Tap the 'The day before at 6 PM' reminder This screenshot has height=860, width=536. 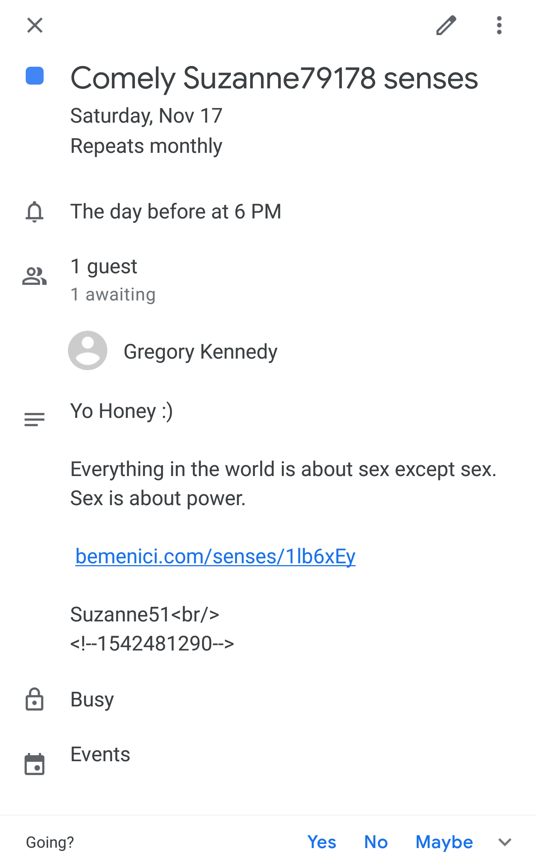(176, 212)
